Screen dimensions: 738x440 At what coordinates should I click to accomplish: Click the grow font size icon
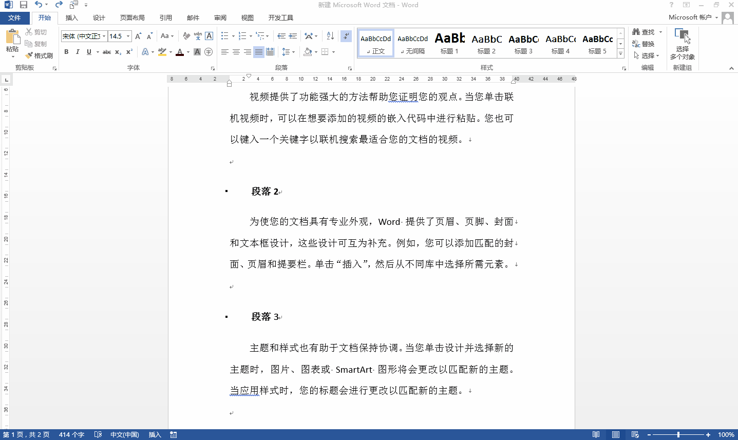138,36
